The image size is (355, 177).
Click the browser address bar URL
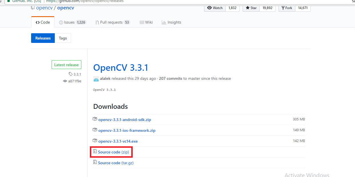pyautogui.click(x=85, y=1)
